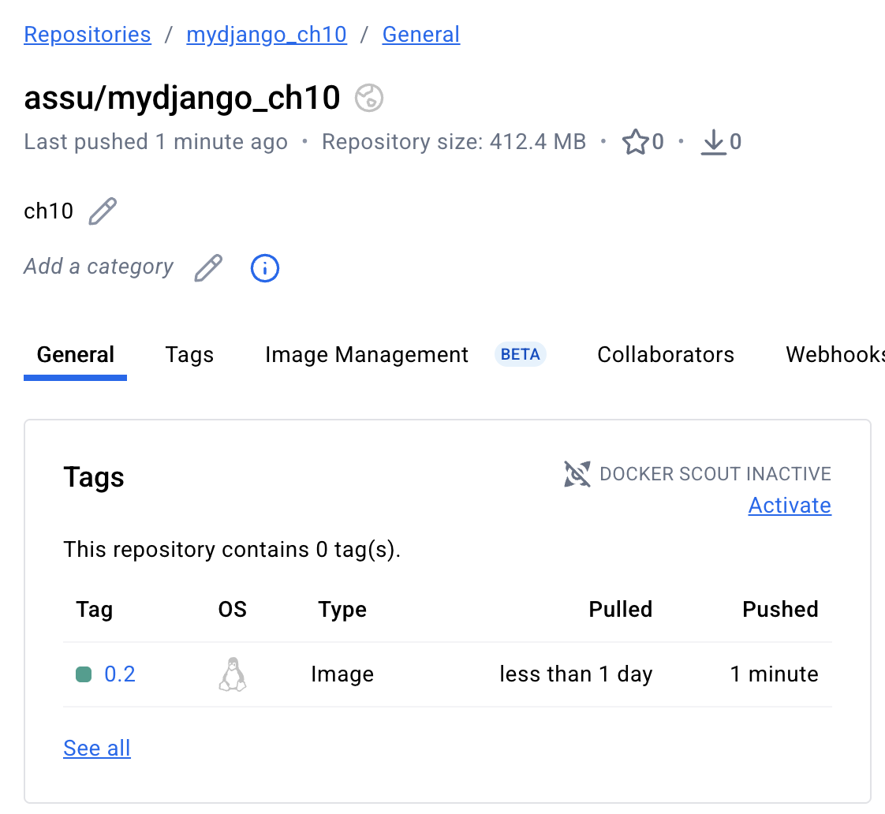Open the Webhooks tab
Screen dimensions: 885x814
[x=835, y=355]
